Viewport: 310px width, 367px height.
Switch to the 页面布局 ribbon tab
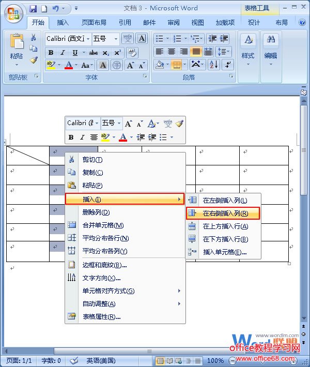tap(94, 22)
